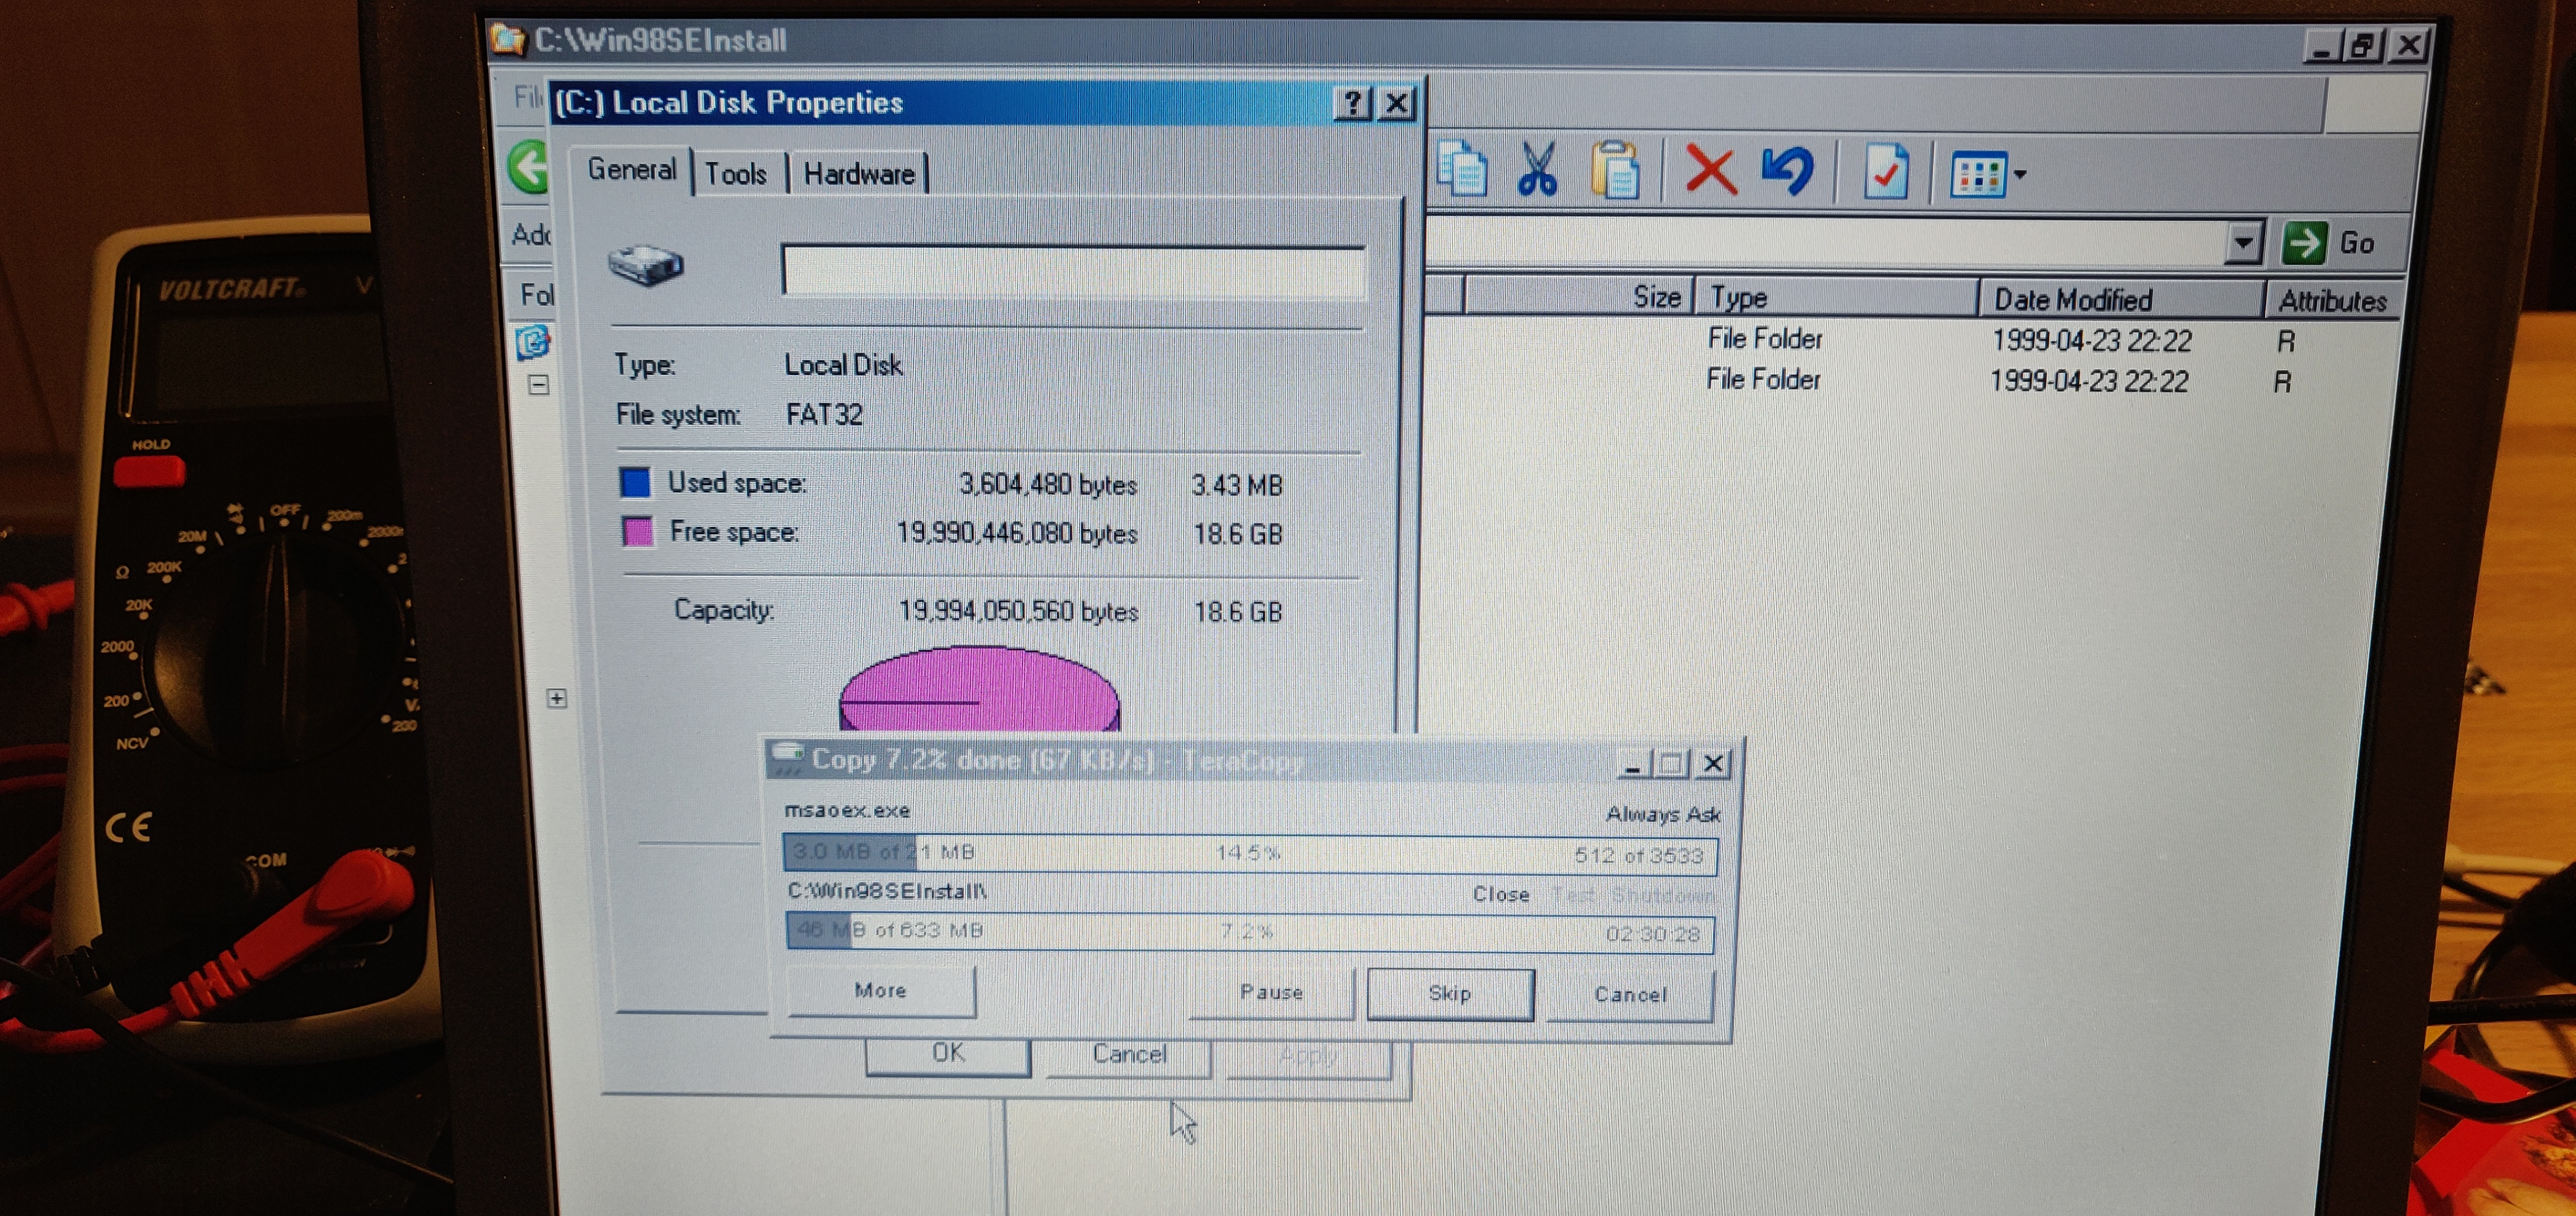Click the hard drive icon in Properties
This screenshot has width=2576, height=1216.
coord(646,265)
